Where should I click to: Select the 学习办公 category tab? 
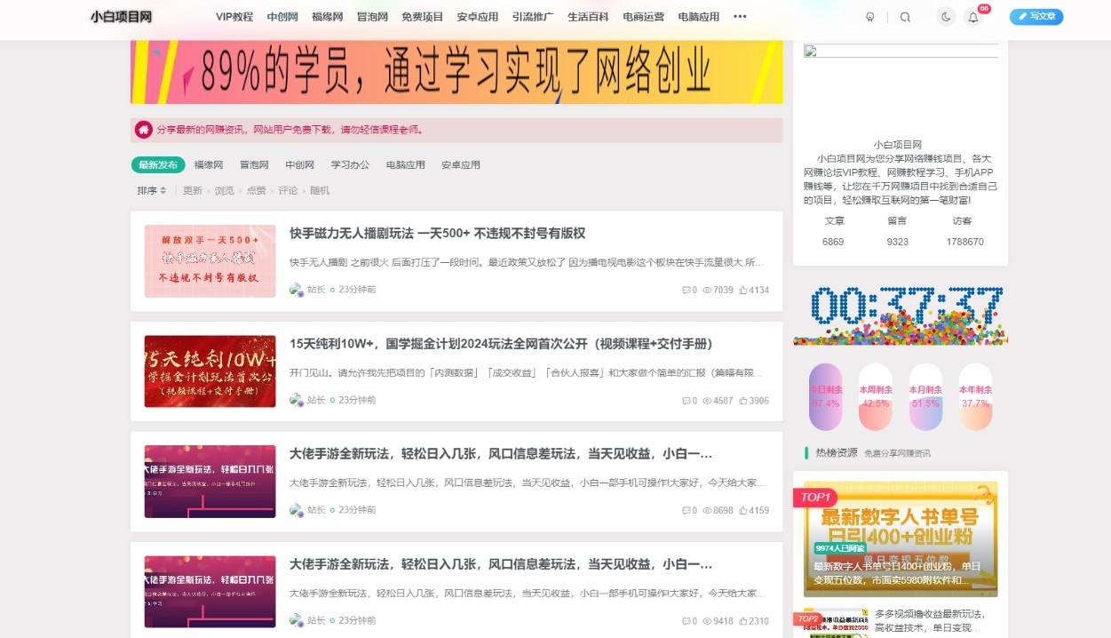coord(350,164)
